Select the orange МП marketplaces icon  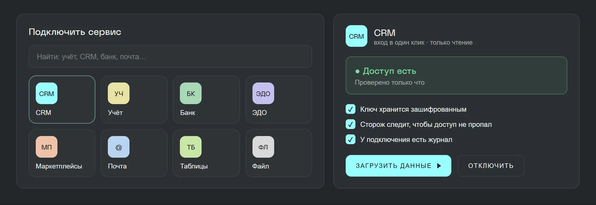(x=46, y=147)
